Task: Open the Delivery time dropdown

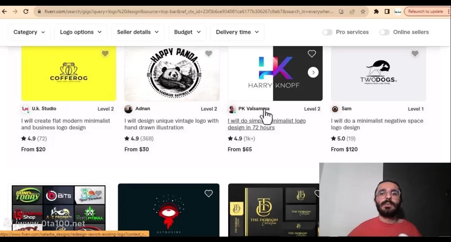Action: 237,32
